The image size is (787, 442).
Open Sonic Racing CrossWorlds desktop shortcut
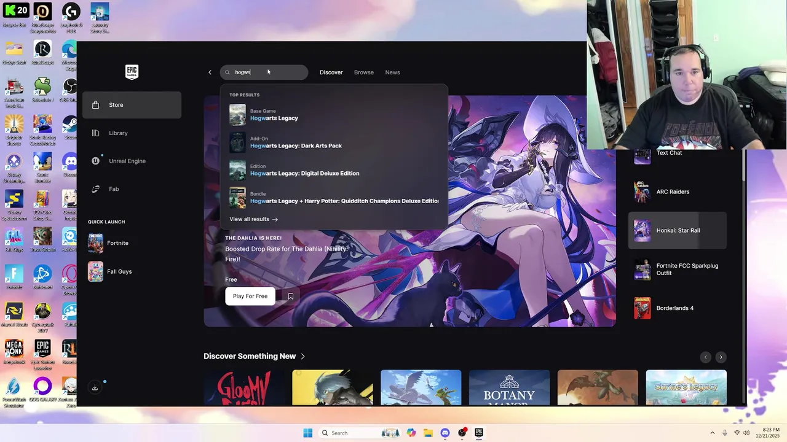click(x=42, y=131)
